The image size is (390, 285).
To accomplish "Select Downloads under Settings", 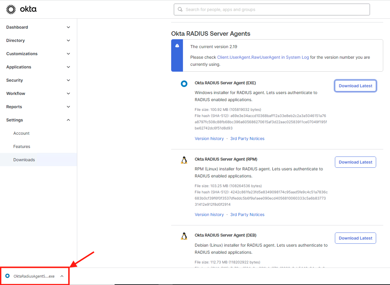I will (24, 159).
